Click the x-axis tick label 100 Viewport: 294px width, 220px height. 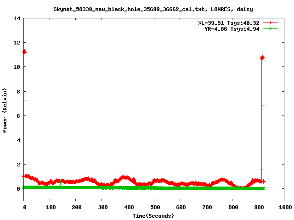51,207
